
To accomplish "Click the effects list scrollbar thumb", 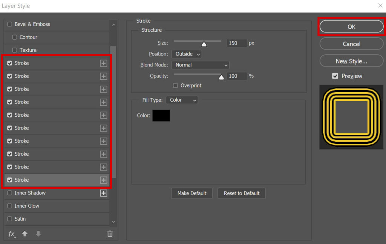I will 113,112.
